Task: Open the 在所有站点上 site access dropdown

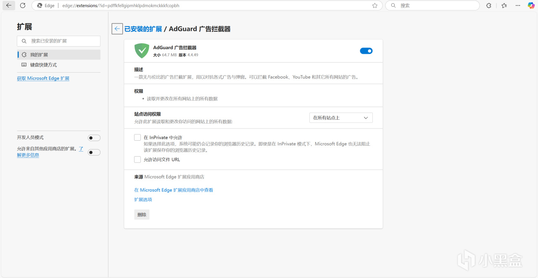Action: 341,118
